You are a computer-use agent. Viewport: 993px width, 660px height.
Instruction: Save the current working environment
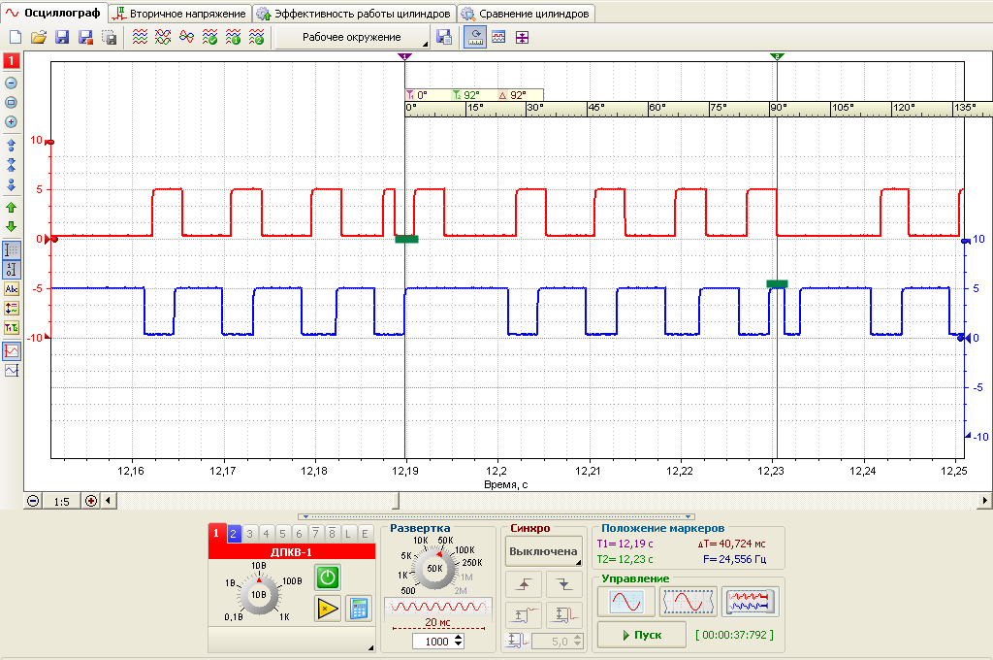pyautogui.click(x=444, y=38)
